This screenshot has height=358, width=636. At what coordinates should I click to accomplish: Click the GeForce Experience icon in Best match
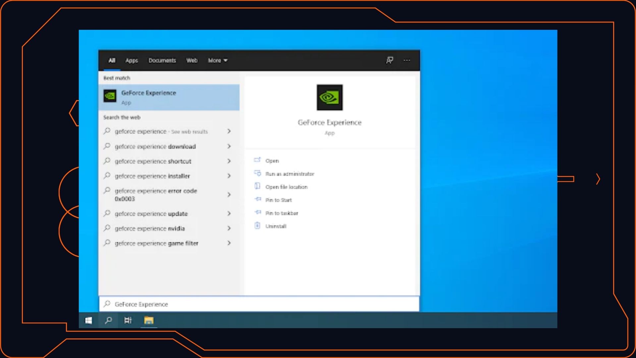point(110,96)
